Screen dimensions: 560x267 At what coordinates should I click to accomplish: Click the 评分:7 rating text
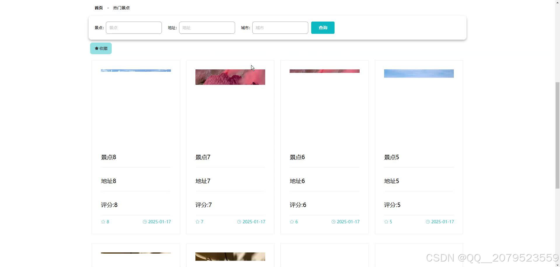(x=204, y=205)
